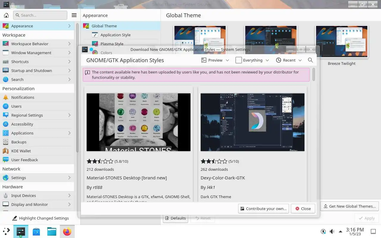Expand the Workspace Behavior chevron
Viewport: 381px width, 238px height.
pos(69,44)
